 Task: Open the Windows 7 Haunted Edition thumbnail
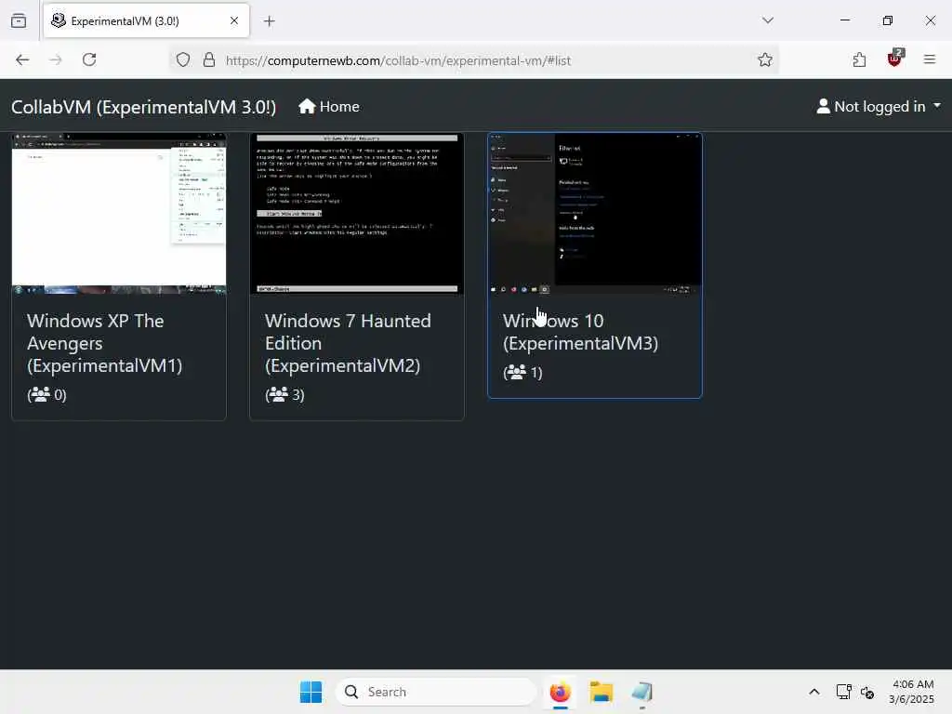(x=357, y=214)
